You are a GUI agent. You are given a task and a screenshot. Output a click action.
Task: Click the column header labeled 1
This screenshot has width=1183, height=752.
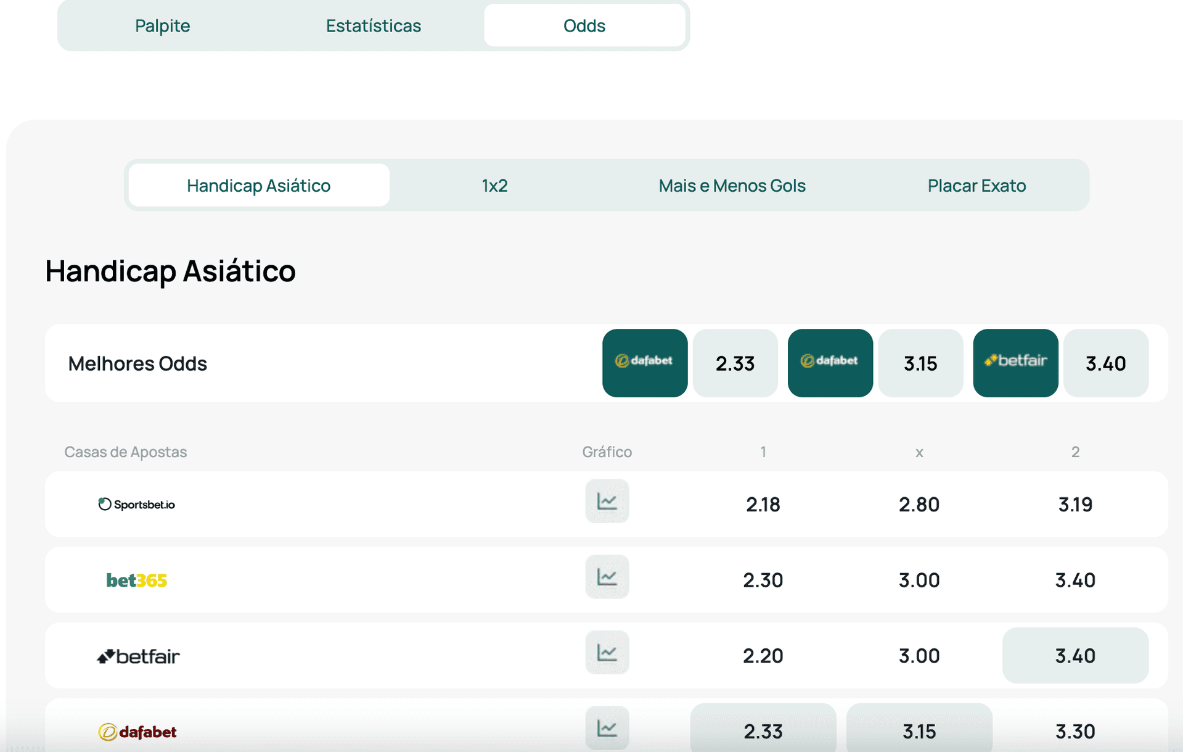[x=763, y=452]
